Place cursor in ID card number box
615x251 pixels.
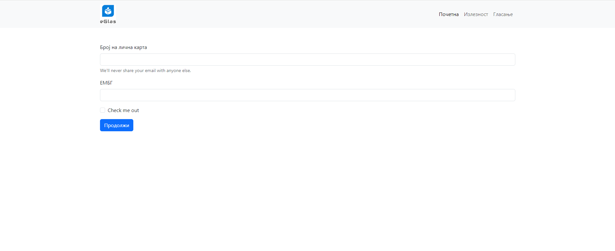coord(307,60)
